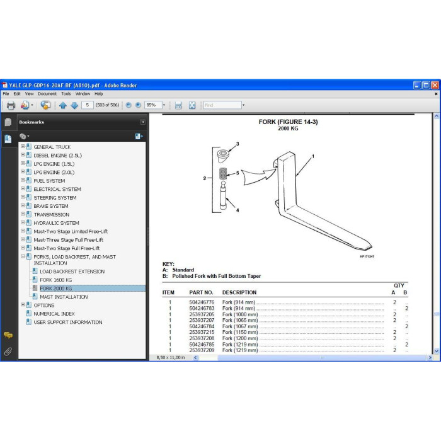Expand the FUEL SYSTEM bookmark
The height and width of the screenshot is (441, 441).
pyautogui.click(x=23, y=180)
